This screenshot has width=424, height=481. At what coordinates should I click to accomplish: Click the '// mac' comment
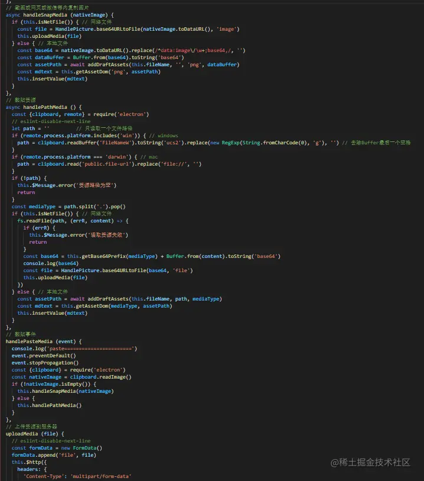pyautogui.click(x=149, y=157)
